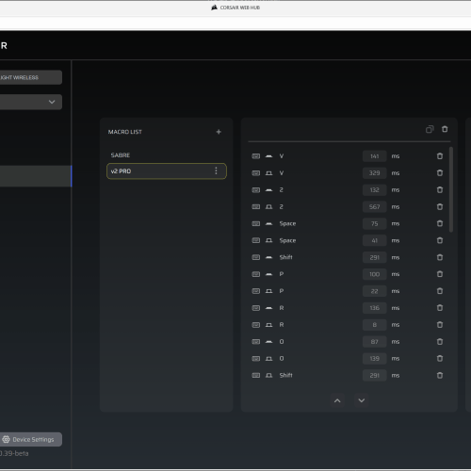Delete the P step with 22 ms delay
The height and width of the screenshot is (471, 471).
[440, 291]
